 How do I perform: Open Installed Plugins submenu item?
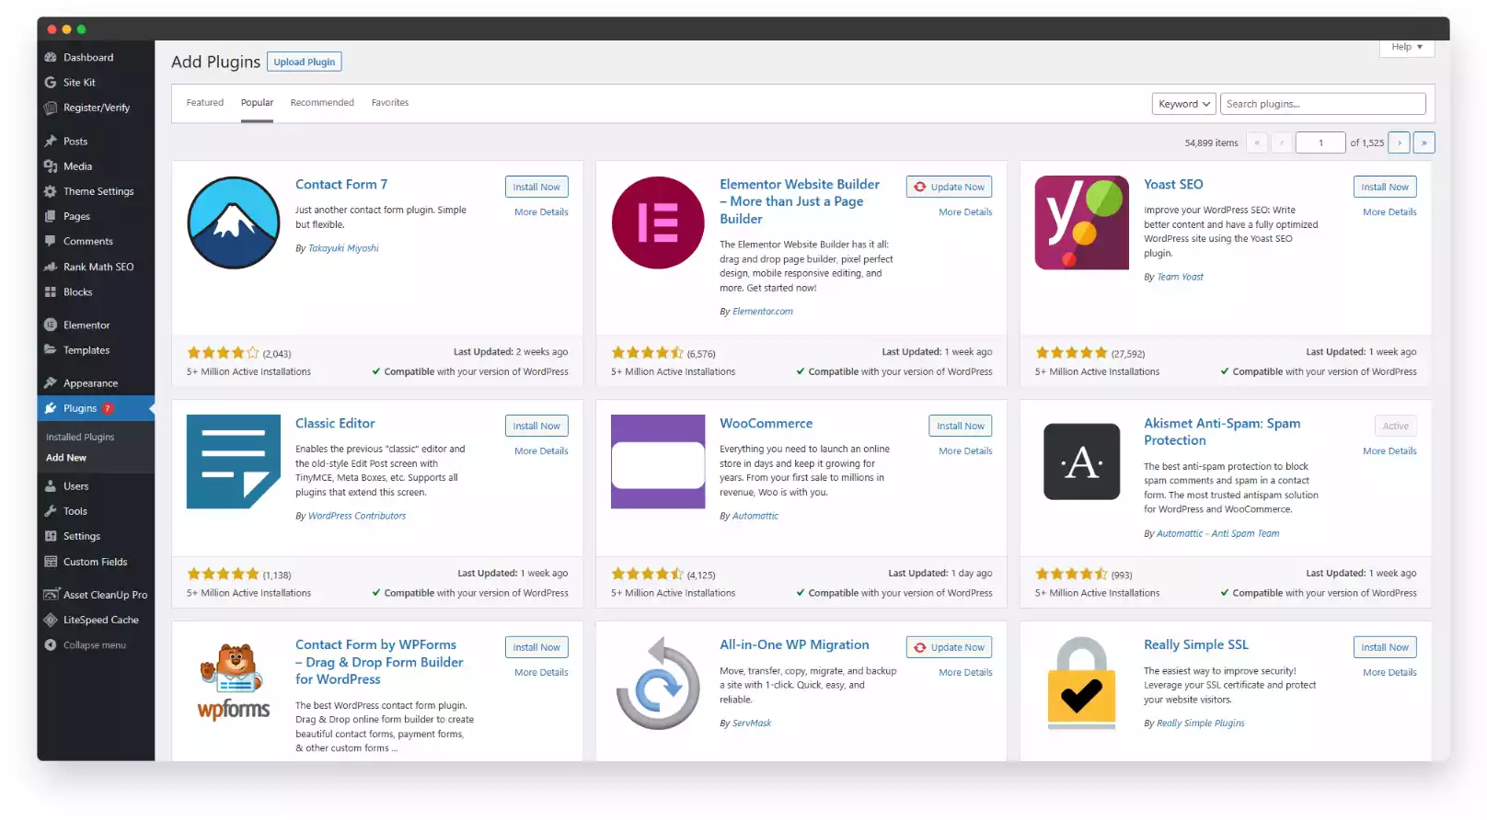[x=80, y=438]
